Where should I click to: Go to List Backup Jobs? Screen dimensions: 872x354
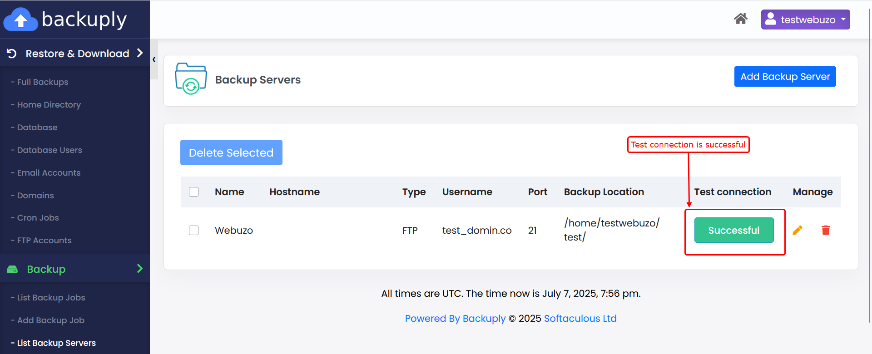[51, 298]
